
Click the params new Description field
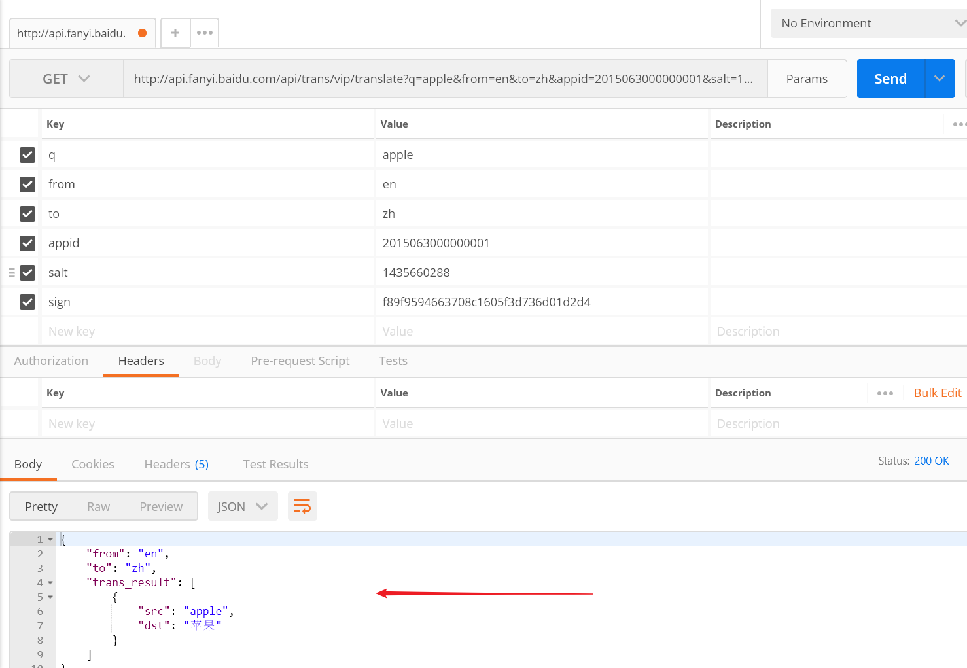[839, 332]
